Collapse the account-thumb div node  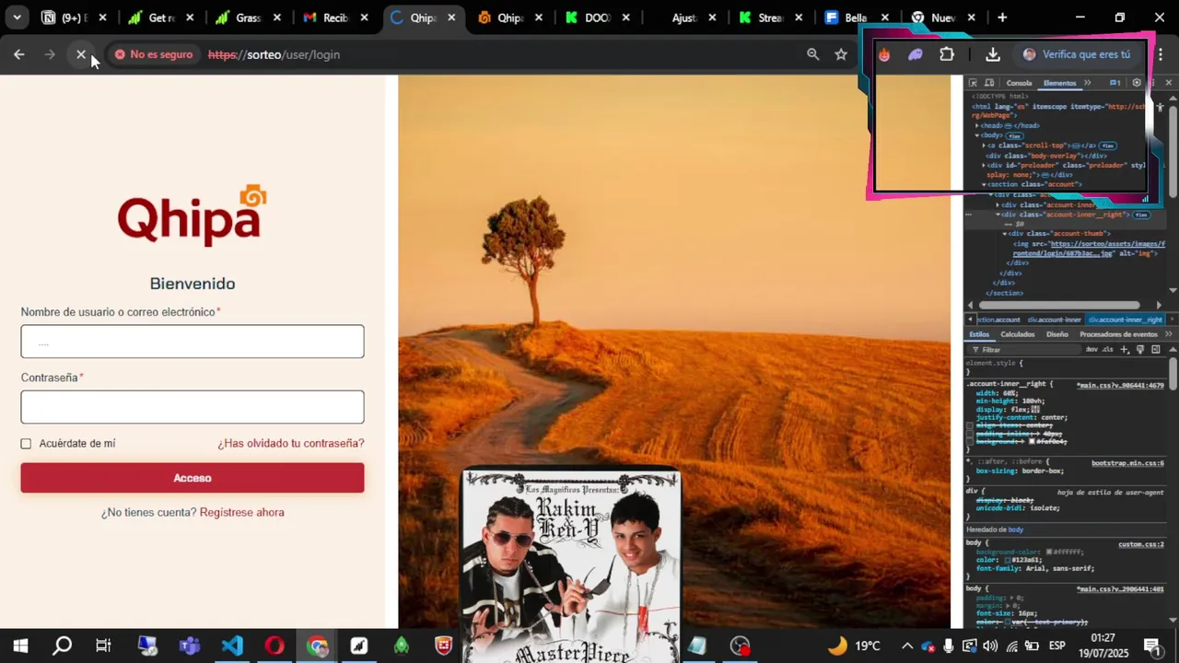(x=1006, y=234)
